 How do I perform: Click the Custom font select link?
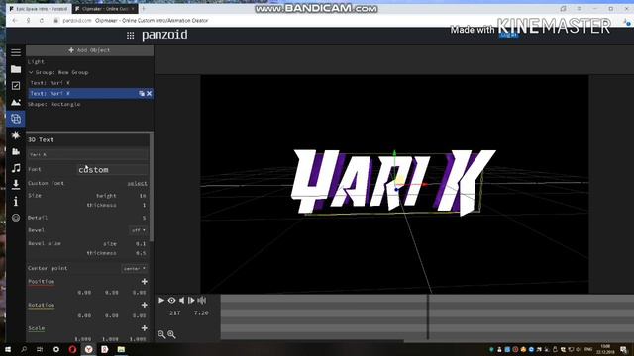coord(137,183)
